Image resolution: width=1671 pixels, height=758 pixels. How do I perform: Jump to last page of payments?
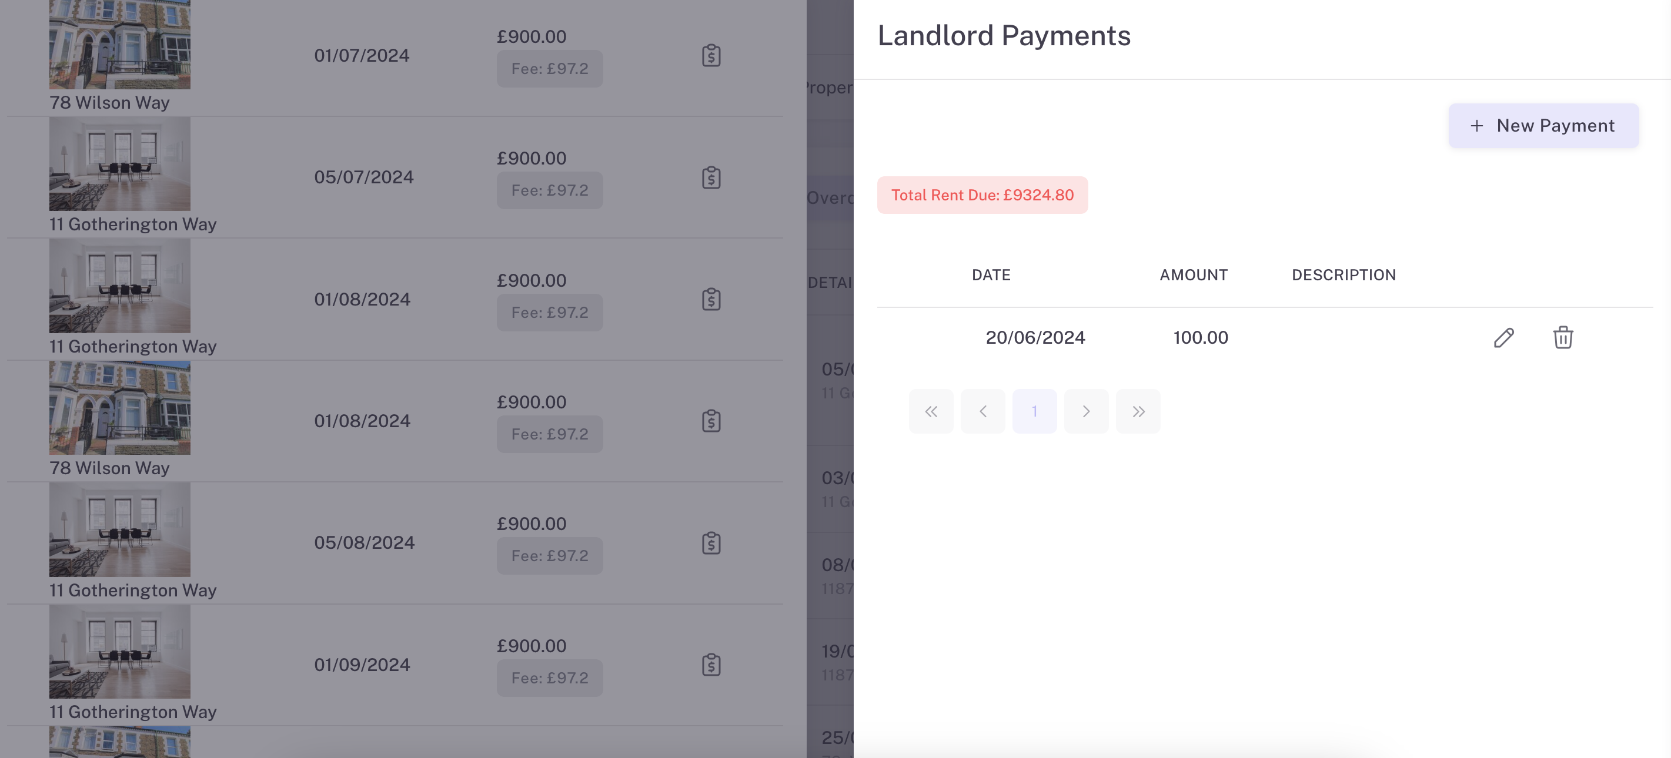pyautogui.click(x=1138, y=412)
